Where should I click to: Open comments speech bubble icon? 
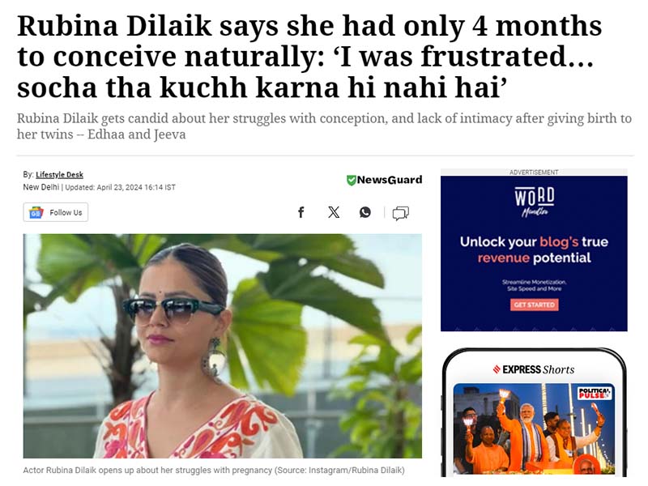pyautogui.click(x=400, y=213)
